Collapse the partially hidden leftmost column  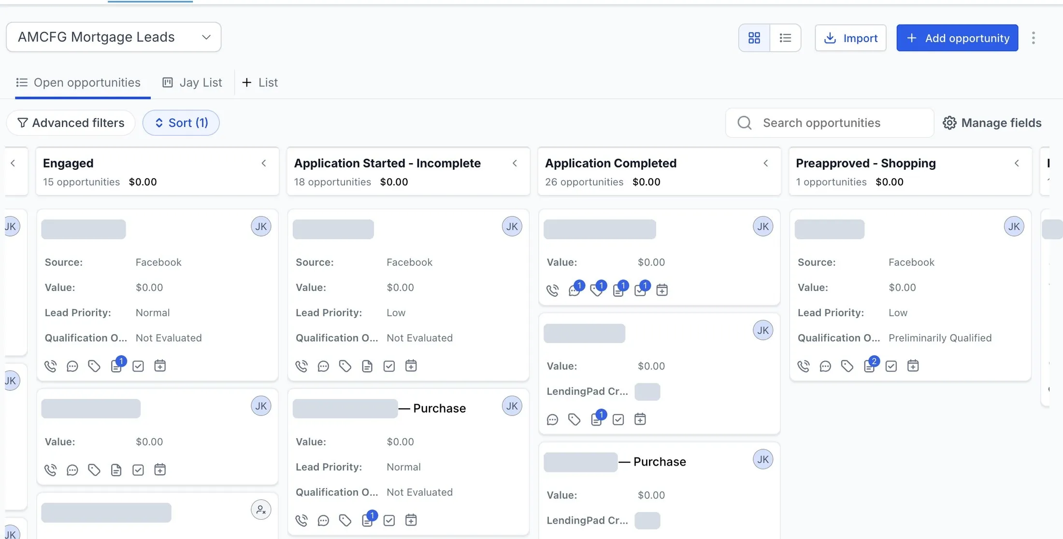13,163
